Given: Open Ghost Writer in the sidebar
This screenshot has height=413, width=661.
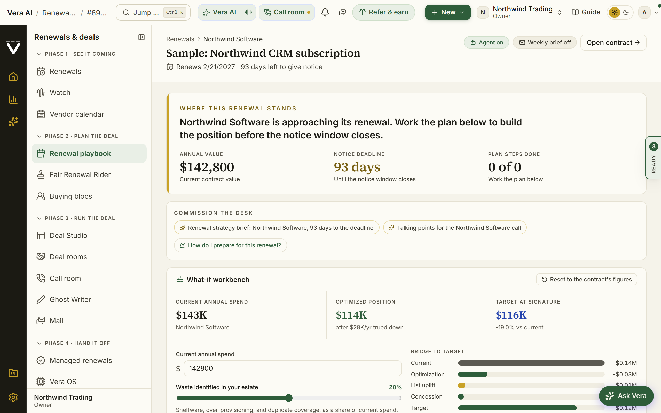Looking at the screenshot, I should (89, 300).
